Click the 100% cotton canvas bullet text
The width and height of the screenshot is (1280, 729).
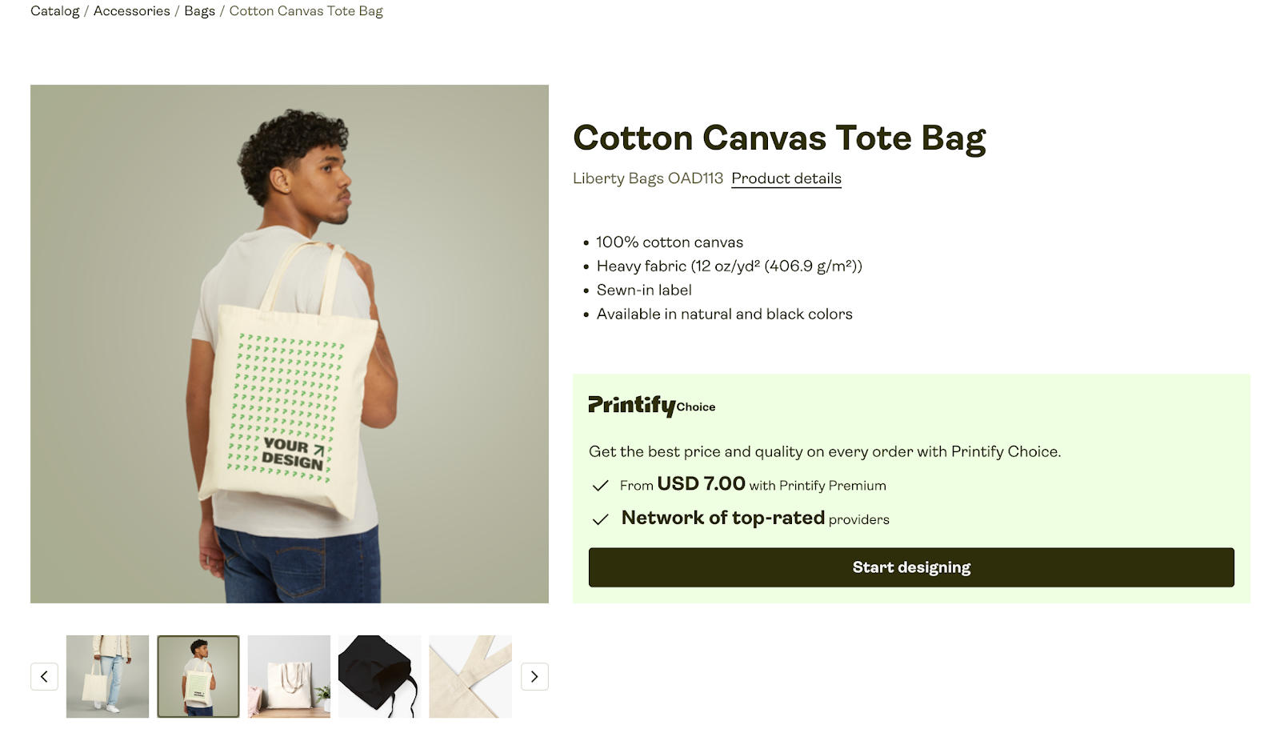(x=669, y=242)
